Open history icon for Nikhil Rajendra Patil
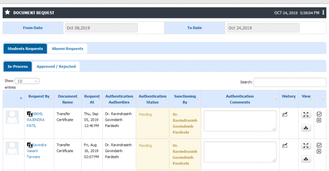 (285, 115)
